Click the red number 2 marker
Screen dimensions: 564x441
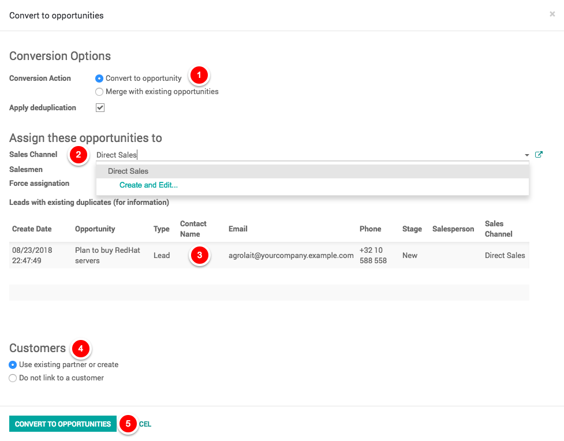pos(78,155)
